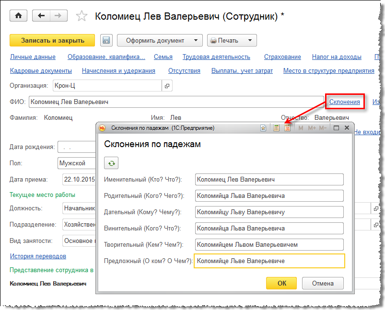This screenshot has height=310, width=385.
Task: Click the dialog's favorites star icon
Action: pos(263,128)
